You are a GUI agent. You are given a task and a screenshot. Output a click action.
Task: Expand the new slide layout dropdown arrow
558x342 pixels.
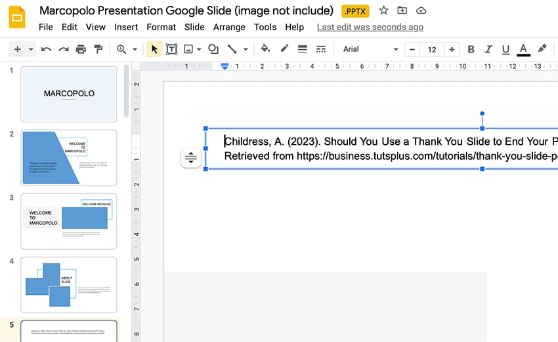[x=32, y=49]
